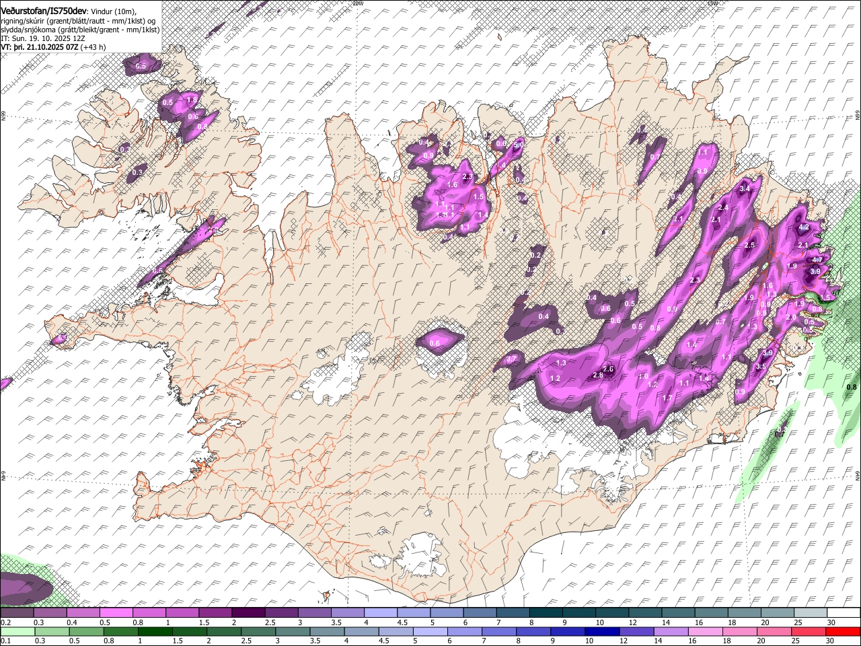Pick the bright red 30 swatch, lower legend row
The height and width of the screenshot is (646, 861).
843,631
